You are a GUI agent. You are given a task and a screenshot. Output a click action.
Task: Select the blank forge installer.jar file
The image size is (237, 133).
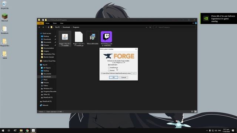(x=79, y=39)
